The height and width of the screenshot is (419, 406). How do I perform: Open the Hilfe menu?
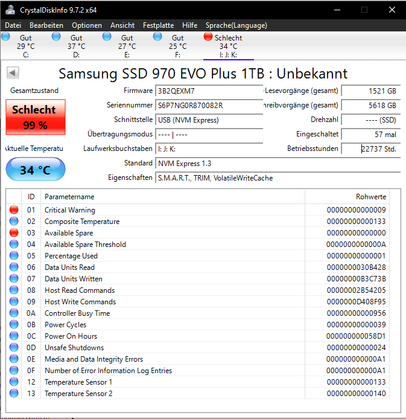190,25
